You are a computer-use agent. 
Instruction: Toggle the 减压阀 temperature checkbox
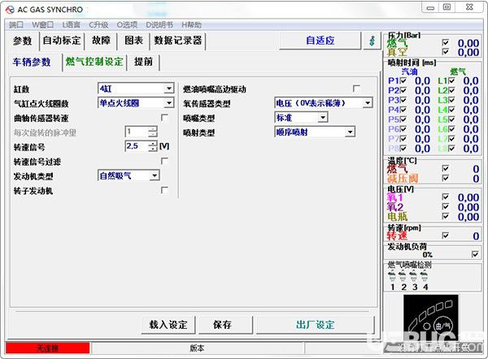pos(446,178)
